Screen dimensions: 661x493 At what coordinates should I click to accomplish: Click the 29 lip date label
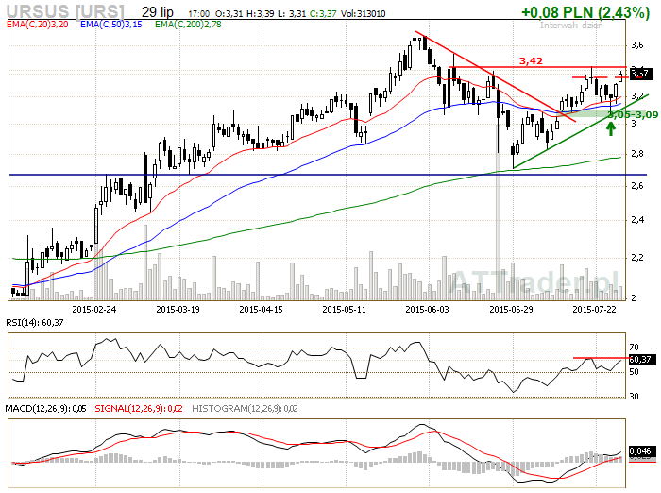point(158,12)
